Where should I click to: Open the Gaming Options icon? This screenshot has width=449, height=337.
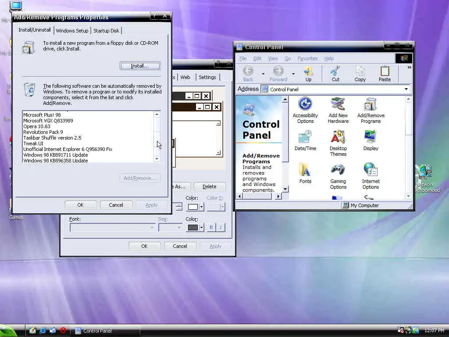coord(338,176)
